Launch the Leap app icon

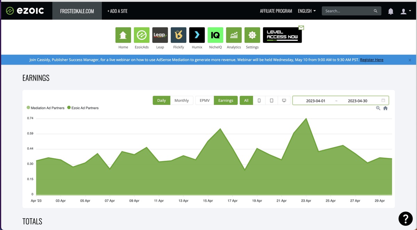pos(160,35)
